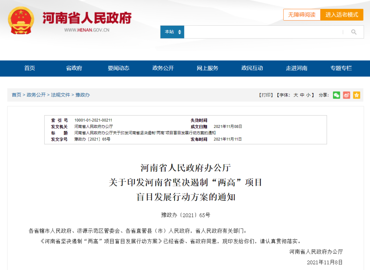This screenshot has height=270, width=370.
Task: Open the 政务公开 navigation menu
Action: pyautogui.click(x=163, y=68)
